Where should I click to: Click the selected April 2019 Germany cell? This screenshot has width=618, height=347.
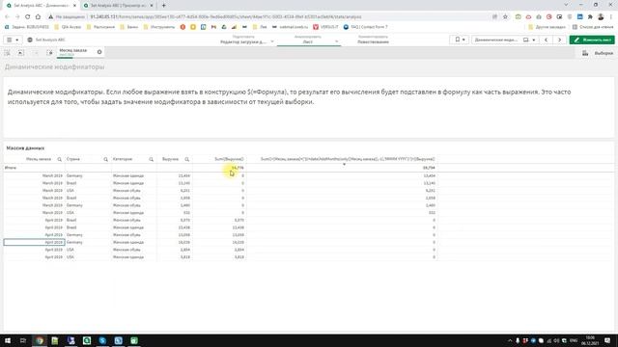pyautogui.click(x=35, y=242)
